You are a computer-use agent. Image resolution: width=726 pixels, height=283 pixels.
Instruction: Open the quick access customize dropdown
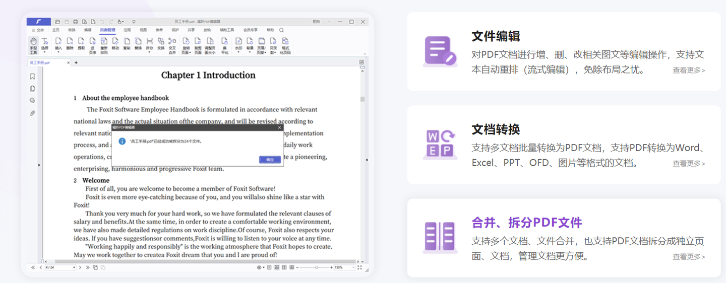(x=134, y=22)
